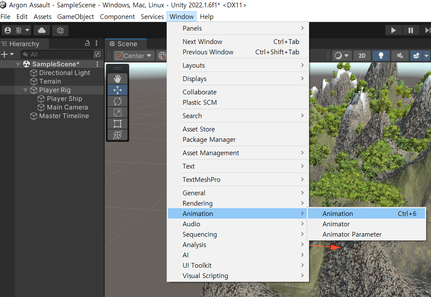Image resolution: width=431 pixels, height=297 pixels.
Task: Expand the TextMeshPro submenu
Action: pyautogui.click(x=238, y=179)
